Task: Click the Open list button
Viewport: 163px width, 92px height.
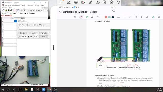Action: click(x=22, y=33)
